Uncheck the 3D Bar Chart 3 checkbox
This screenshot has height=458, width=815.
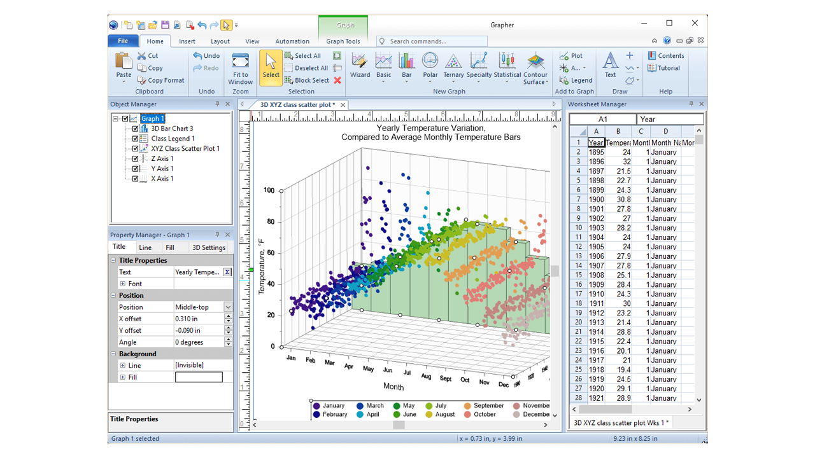135,128
